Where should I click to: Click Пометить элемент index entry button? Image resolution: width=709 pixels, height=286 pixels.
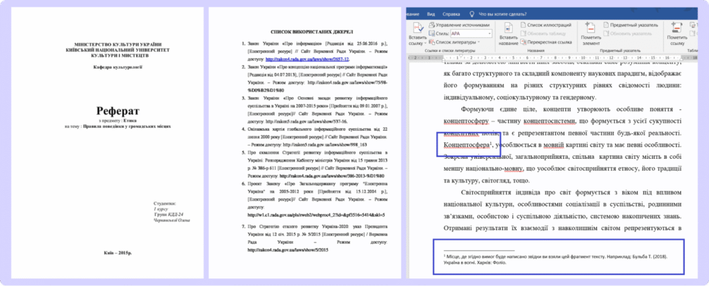pyautogui.click(x=591, y=34)
